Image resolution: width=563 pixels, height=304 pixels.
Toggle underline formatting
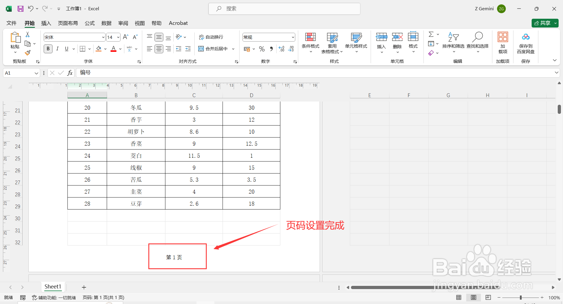tap(66, 49)
